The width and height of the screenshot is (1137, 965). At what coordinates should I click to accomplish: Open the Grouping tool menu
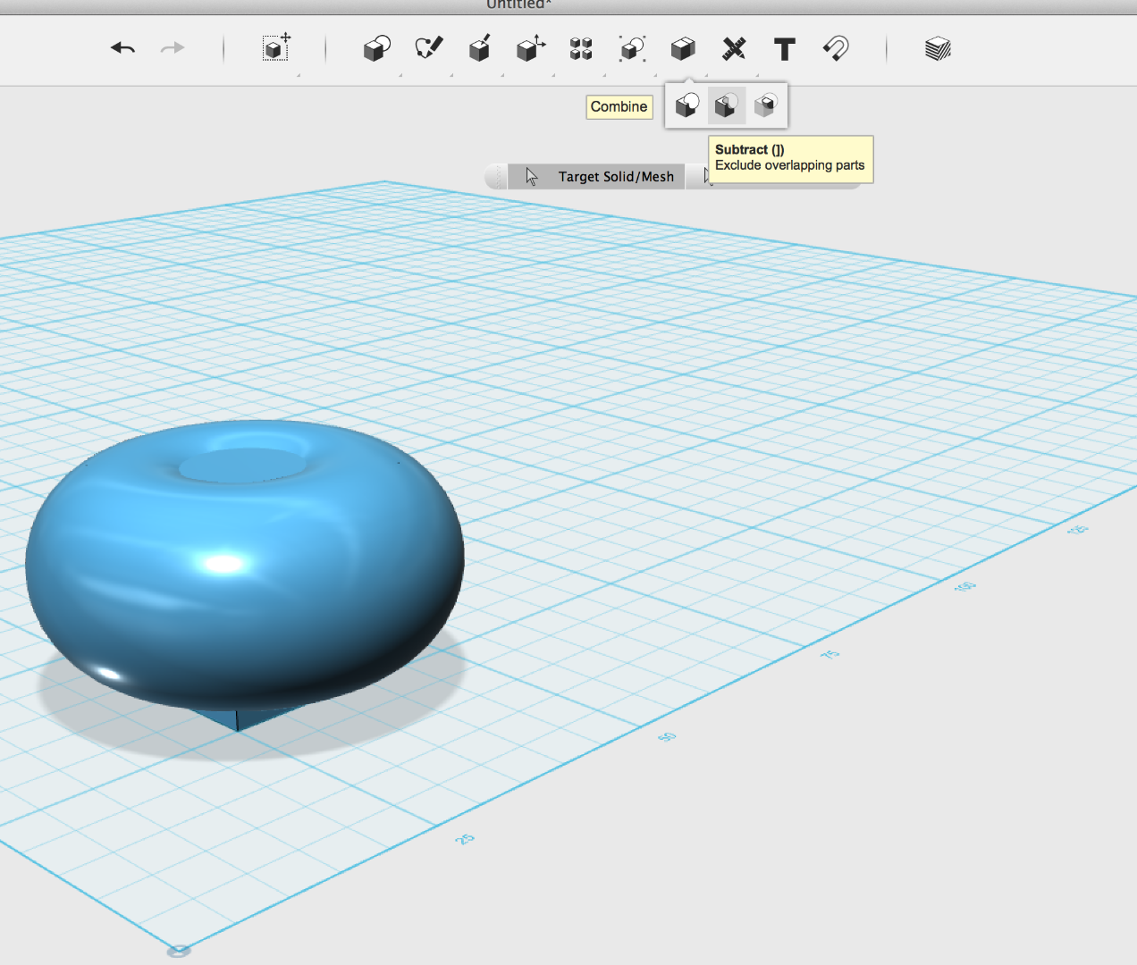point(632,48)
